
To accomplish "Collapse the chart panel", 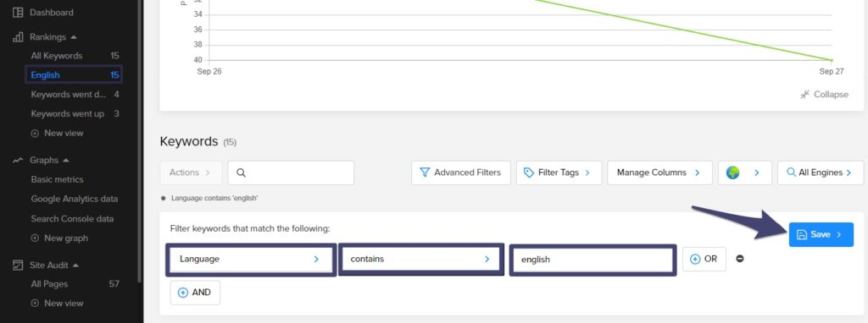I will [x=824, y=95].
